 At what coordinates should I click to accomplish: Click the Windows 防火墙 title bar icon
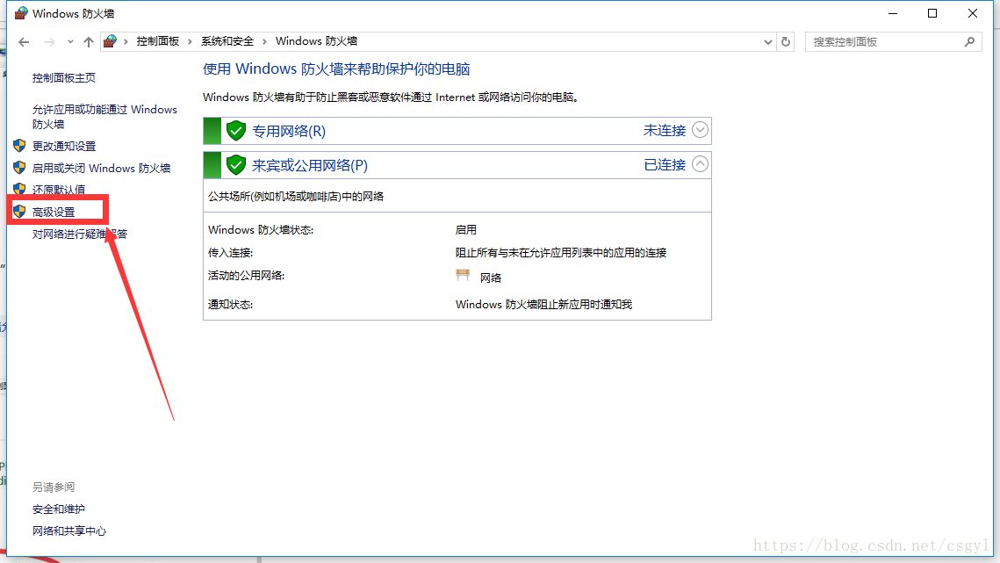pos(21,13)
